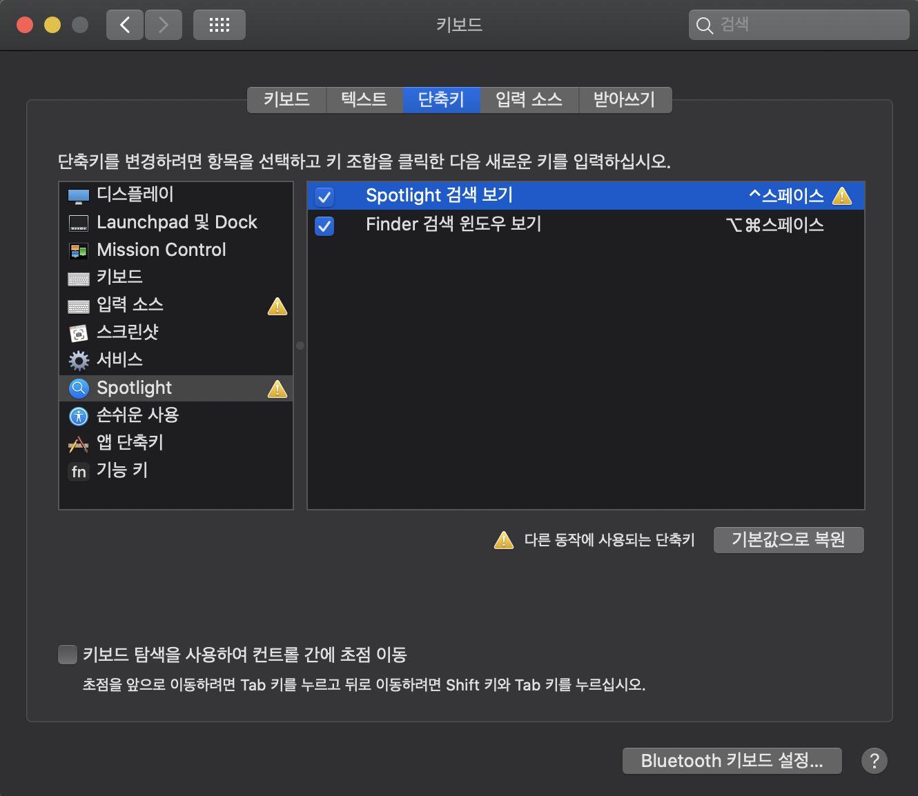Switch to the 텍스트 tab
918x796 pixels.
[364, 99]
